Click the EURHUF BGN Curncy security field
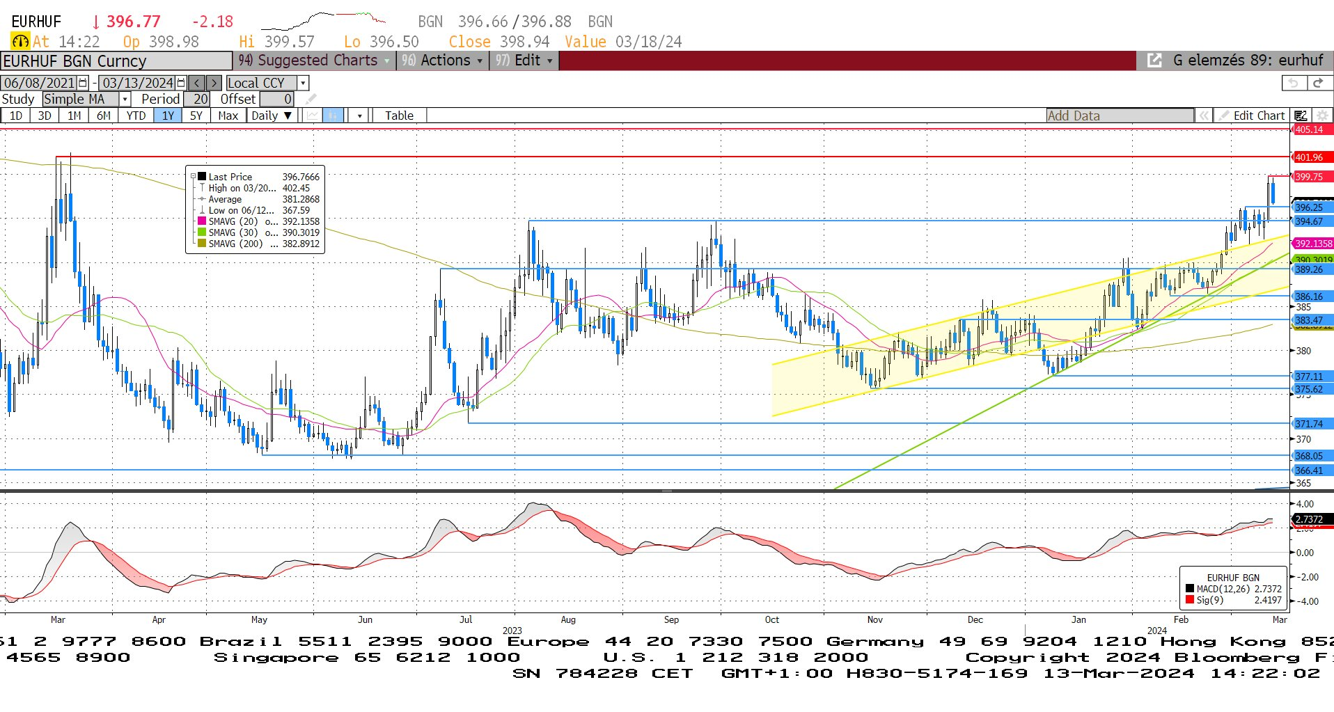 tap(116, 61)
